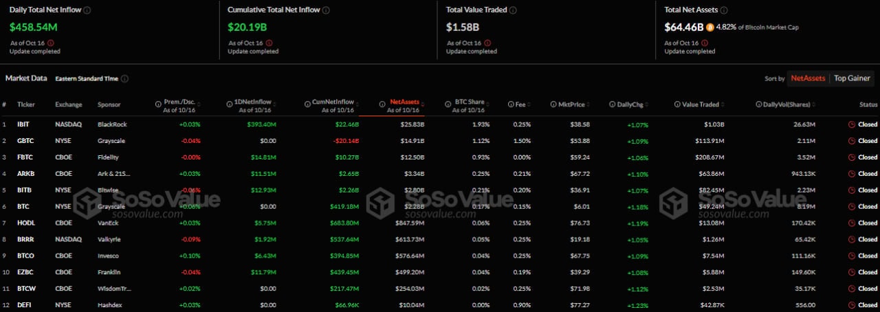Open the BRRR ticker
Viewport: 880px width, 312px height.
point(25,238)
